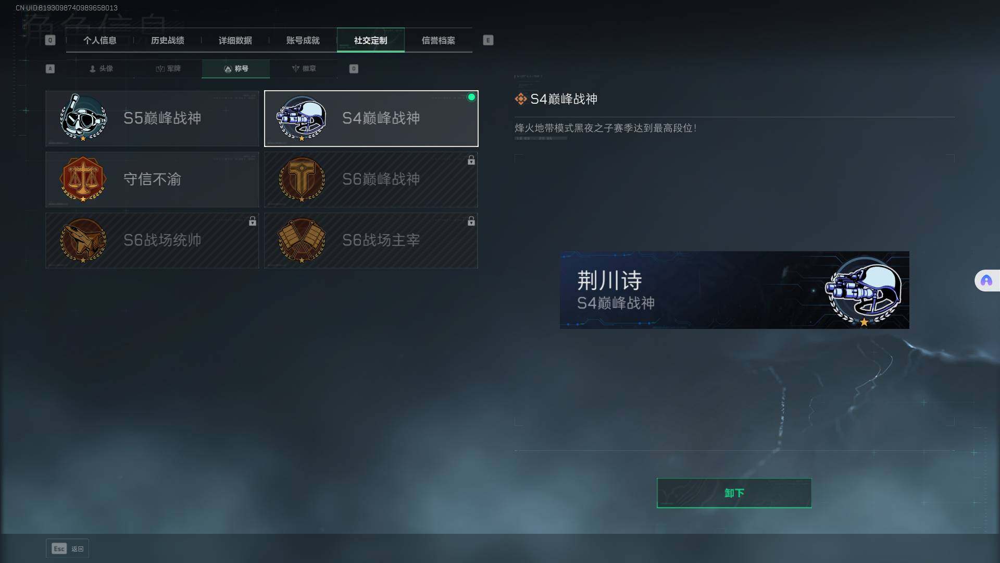Image resolution: width=1000 pixels, height=563 pixels.
Task: Switch to the 头像 sub-tab
Action: 101,68
